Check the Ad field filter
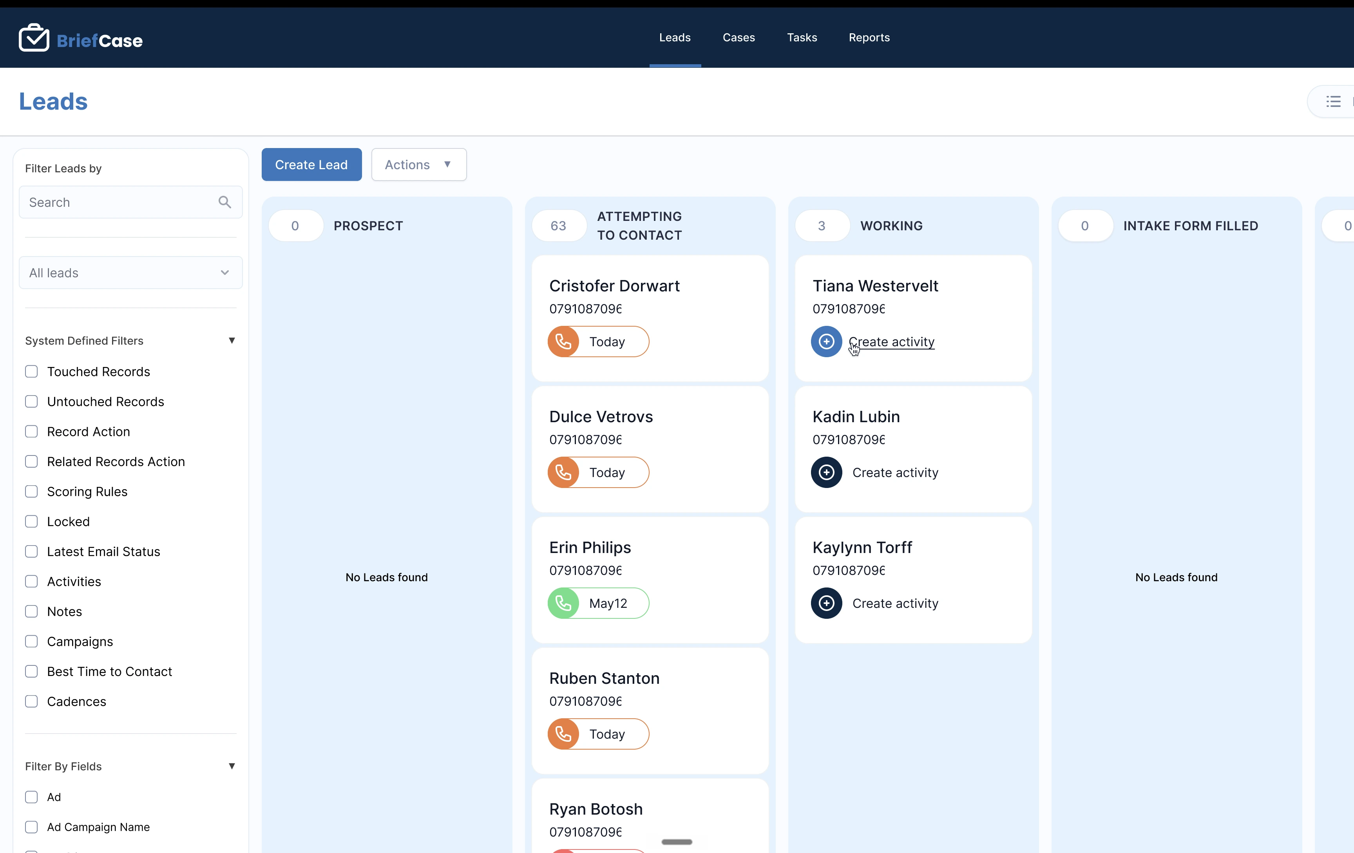Screen dimensions: 1354x853 [31, 797]
